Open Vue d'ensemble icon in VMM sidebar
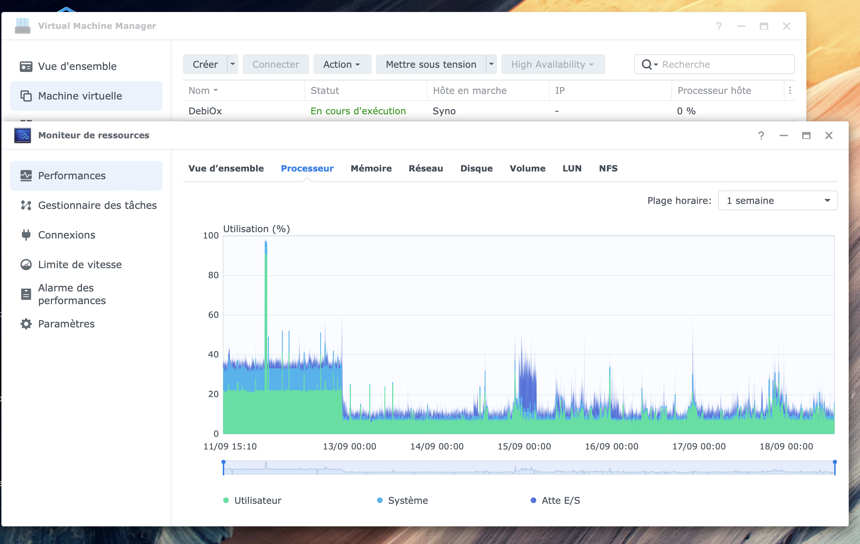The width and height of the screenshot is (860, 544). (x=26, y=66)
